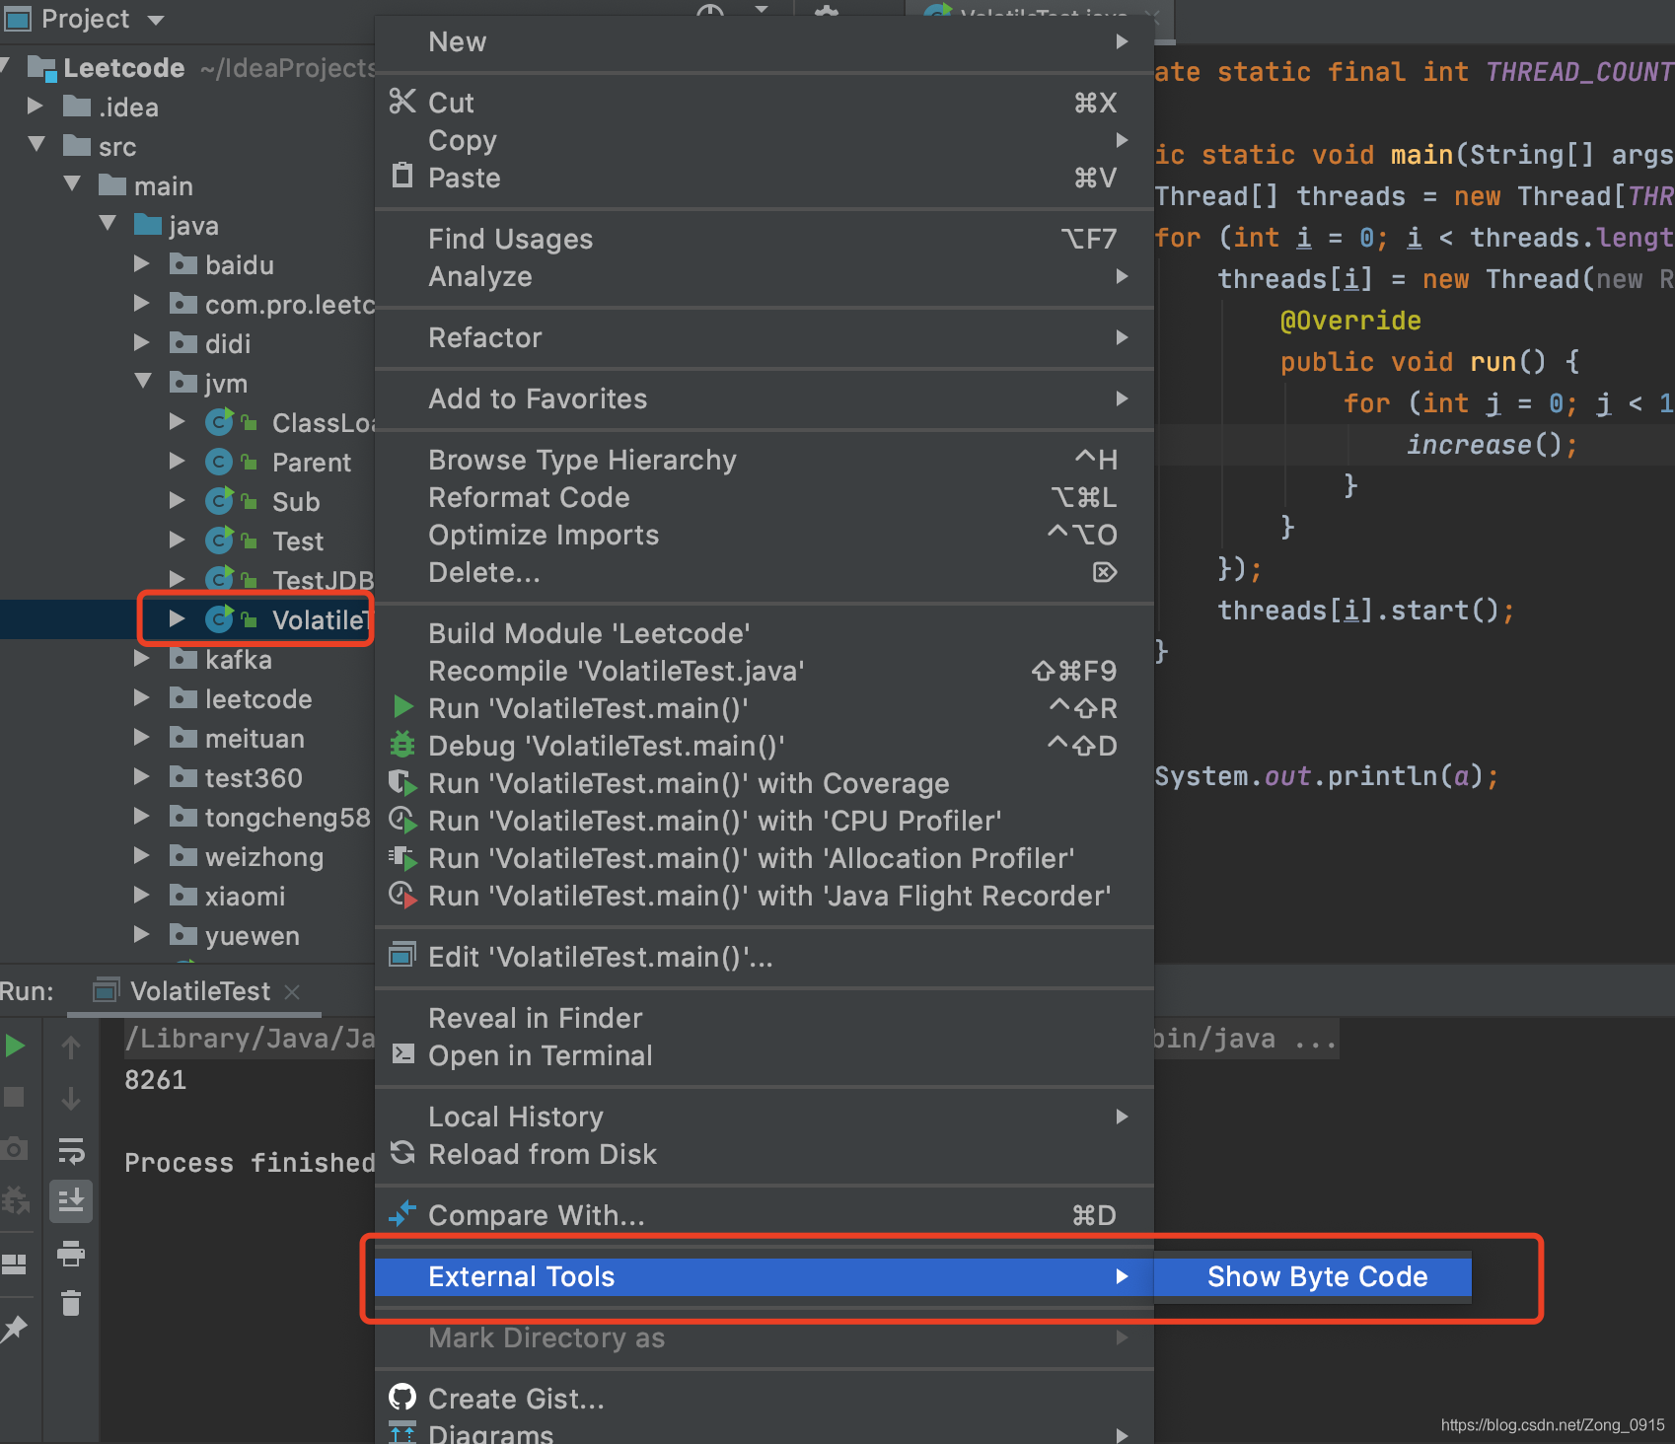Select the meituan package
1675x1444 pixels.
coord(254,738)
